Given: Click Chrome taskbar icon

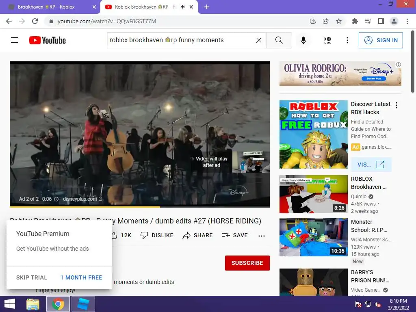Looking at the screenshot, I should coord(58,304).
